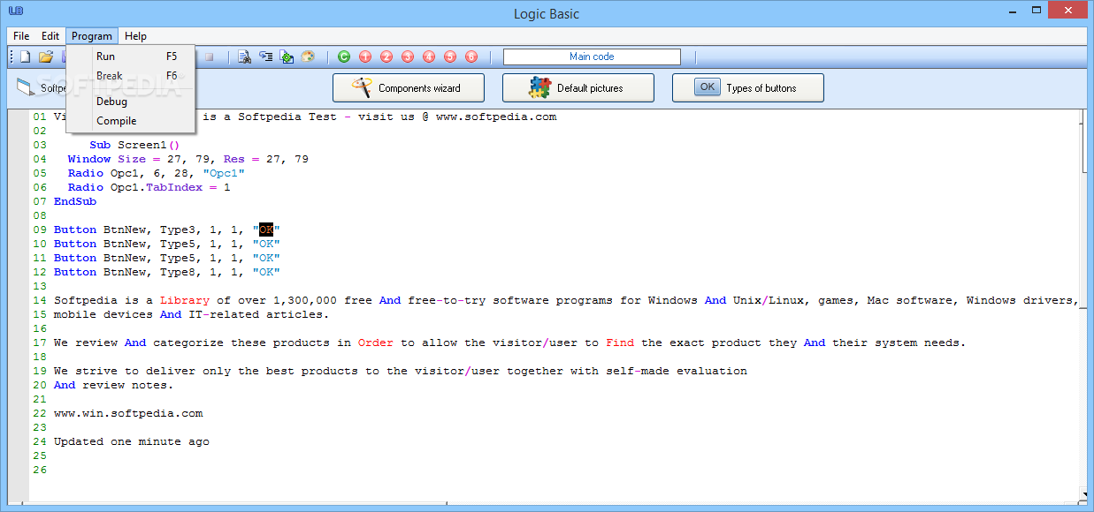Click the red circle numbered 6
The image size is (1094, 512).
(471, 56)
